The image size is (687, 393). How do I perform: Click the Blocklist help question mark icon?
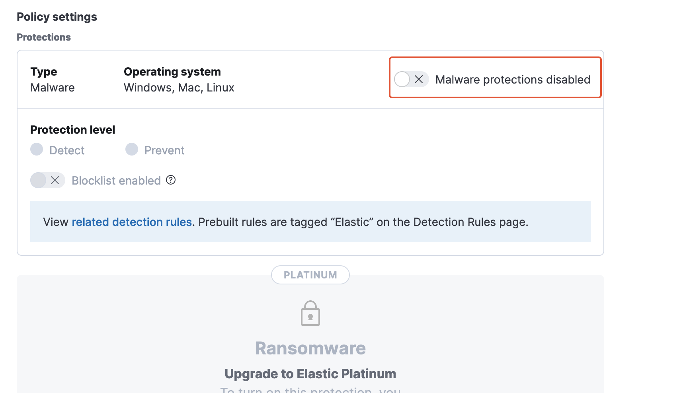tap(171, 180)
